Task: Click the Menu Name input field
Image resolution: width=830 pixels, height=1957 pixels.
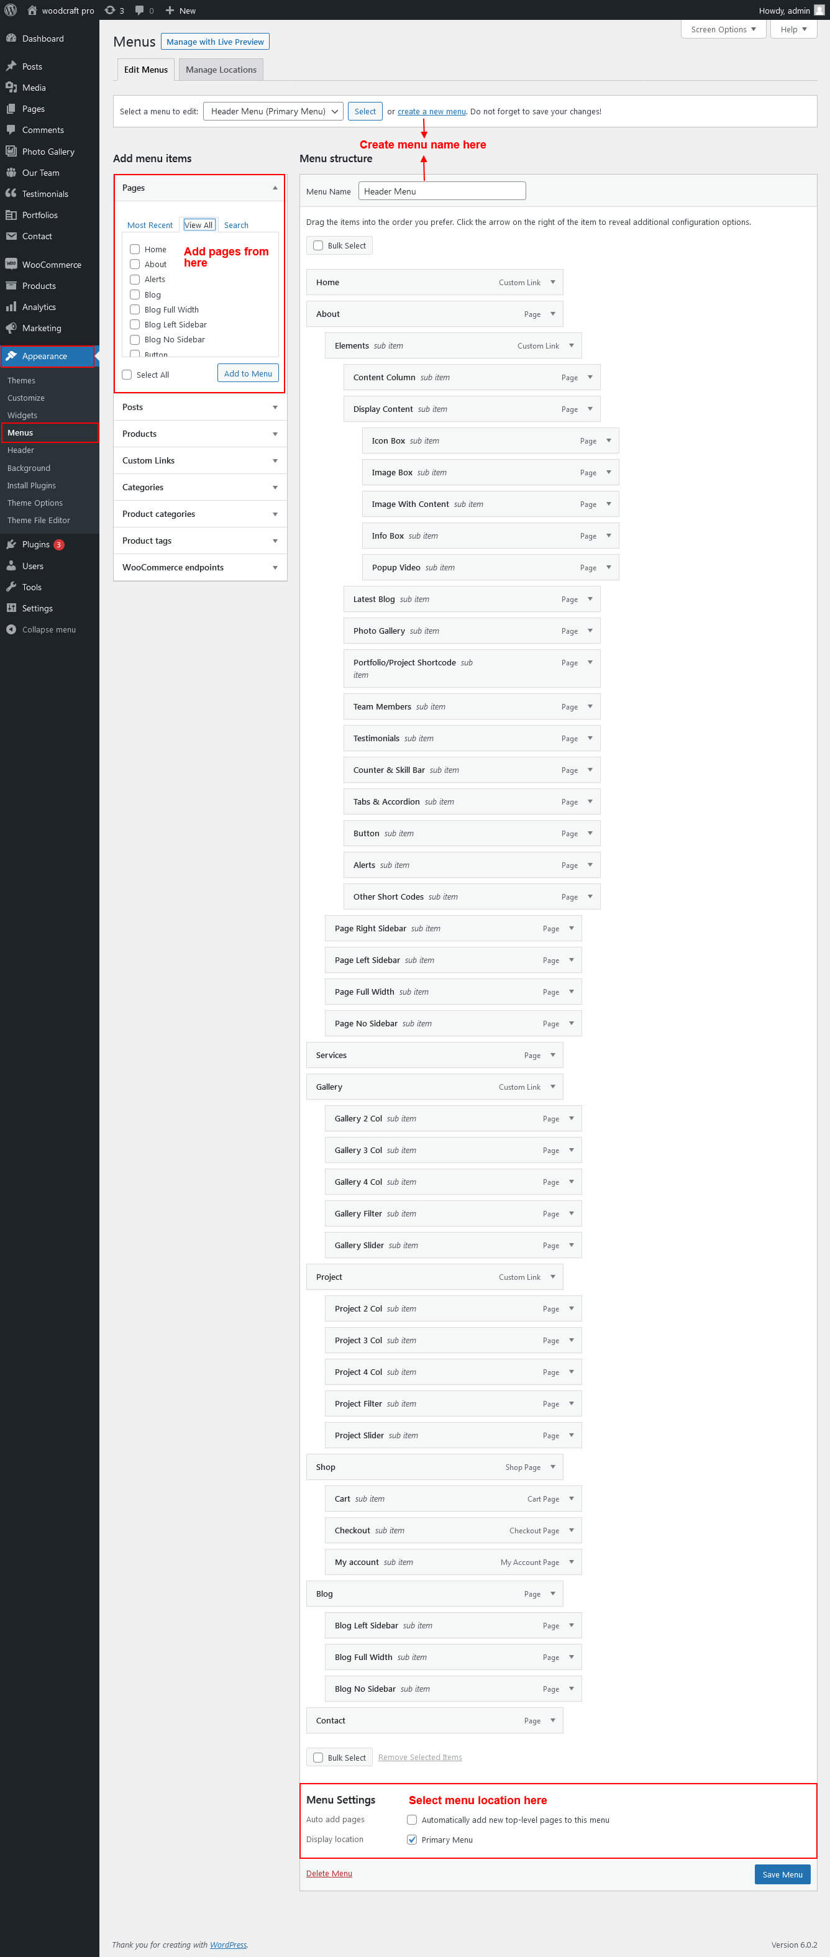Action: pos(442,191)
